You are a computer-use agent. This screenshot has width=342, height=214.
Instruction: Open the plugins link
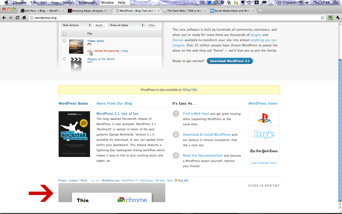click(256, 35)
